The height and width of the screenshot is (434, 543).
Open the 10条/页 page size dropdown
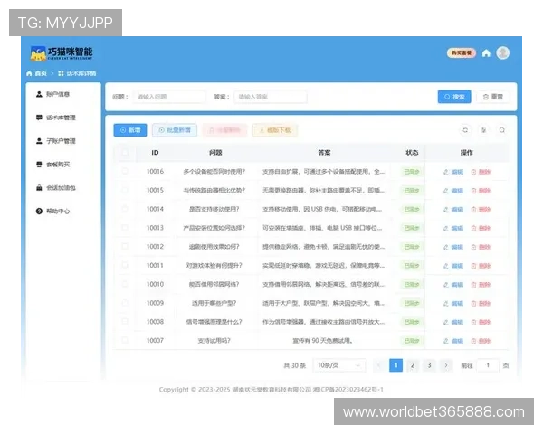[339, 365]
